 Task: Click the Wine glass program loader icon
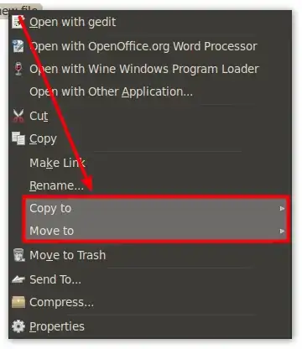pos(18,69)
